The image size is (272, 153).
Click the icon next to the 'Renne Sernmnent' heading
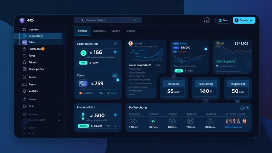click(158, 65)
